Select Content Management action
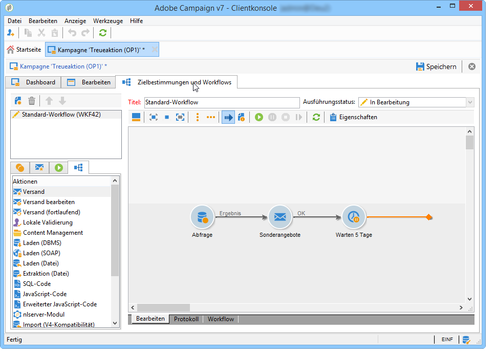This screenshot has width=496, height=358. click(61, 233)
